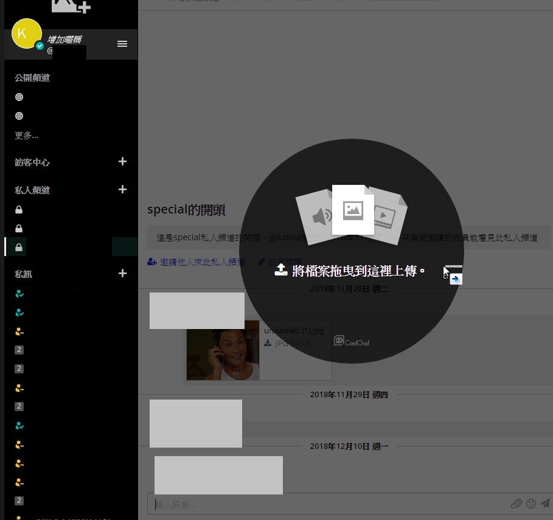Click the image file icon in upload overlay
Screen dimensions: 553x520
pyautogui.click(x=353, y=210)
